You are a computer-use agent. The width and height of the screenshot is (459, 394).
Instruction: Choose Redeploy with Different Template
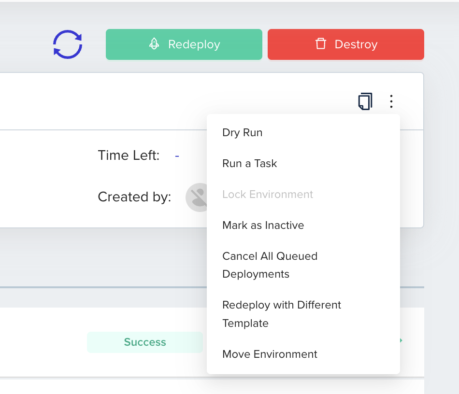point(303,314)
